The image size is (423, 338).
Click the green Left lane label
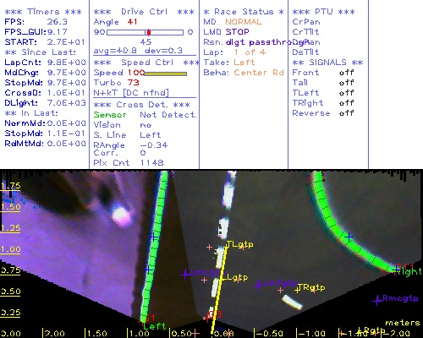[x=155, y=326]
